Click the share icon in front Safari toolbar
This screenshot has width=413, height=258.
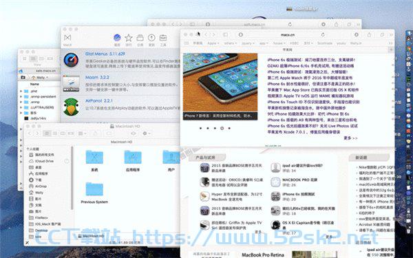coord(369,35)
